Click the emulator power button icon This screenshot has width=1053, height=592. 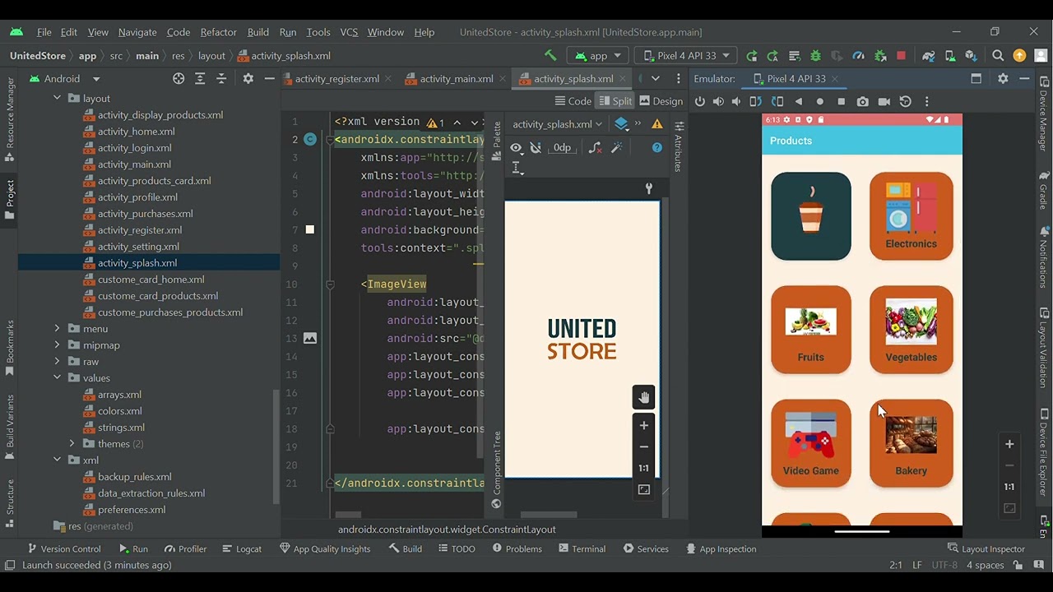tap(700, 102)
